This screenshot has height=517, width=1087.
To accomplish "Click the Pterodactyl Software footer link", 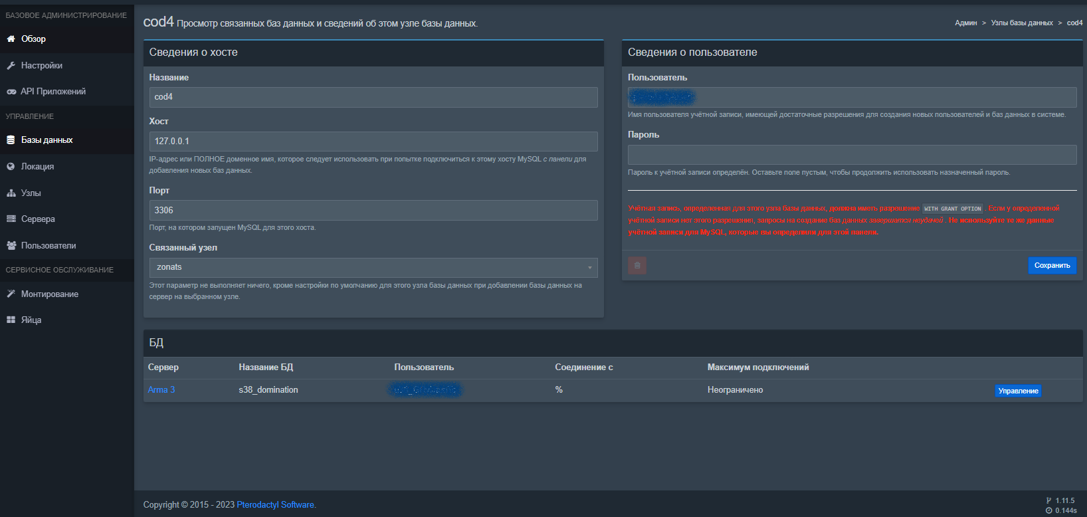I will coord(276,505).
